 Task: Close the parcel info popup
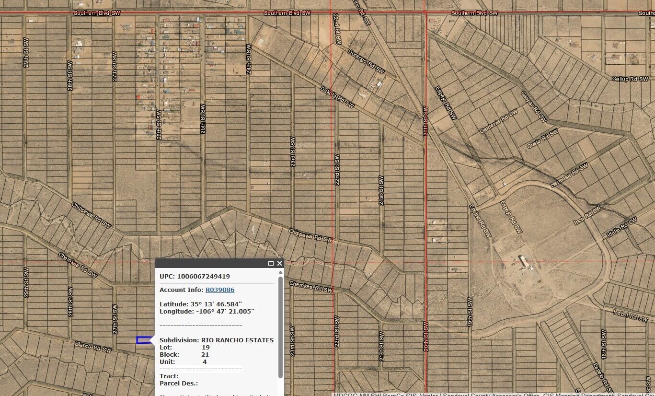(279, 263)
